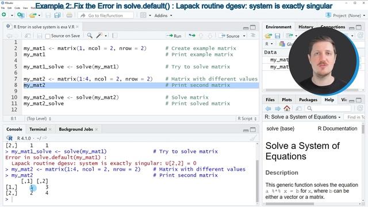Click the Global Environment icon

click(x=282, y=44)
